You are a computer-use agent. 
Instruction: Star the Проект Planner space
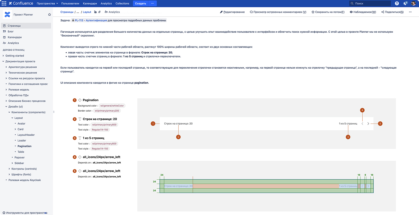(50, 14)
